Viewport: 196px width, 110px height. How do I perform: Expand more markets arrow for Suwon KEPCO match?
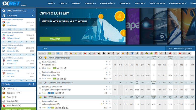[110, 93]
